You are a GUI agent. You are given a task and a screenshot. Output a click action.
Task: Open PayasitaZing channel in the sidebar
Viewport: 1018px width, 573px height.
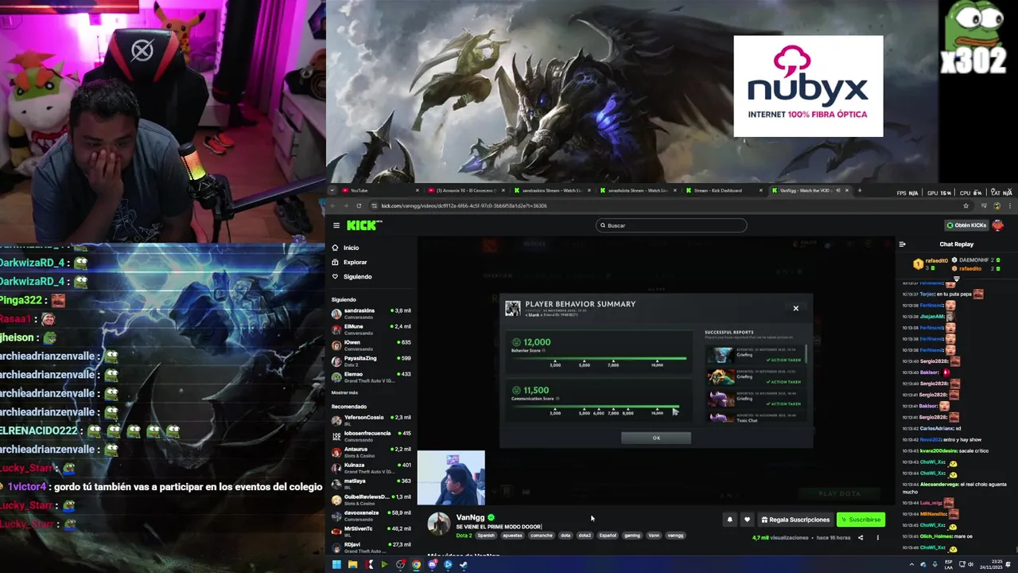[371, 361]
